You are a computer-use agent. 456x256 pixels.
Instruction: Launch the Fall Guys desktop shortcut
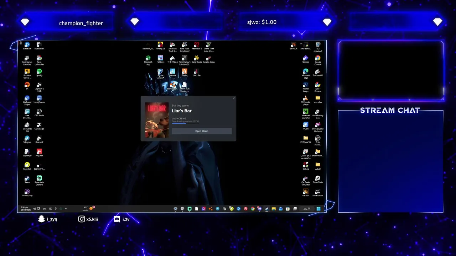click(160, 59)
